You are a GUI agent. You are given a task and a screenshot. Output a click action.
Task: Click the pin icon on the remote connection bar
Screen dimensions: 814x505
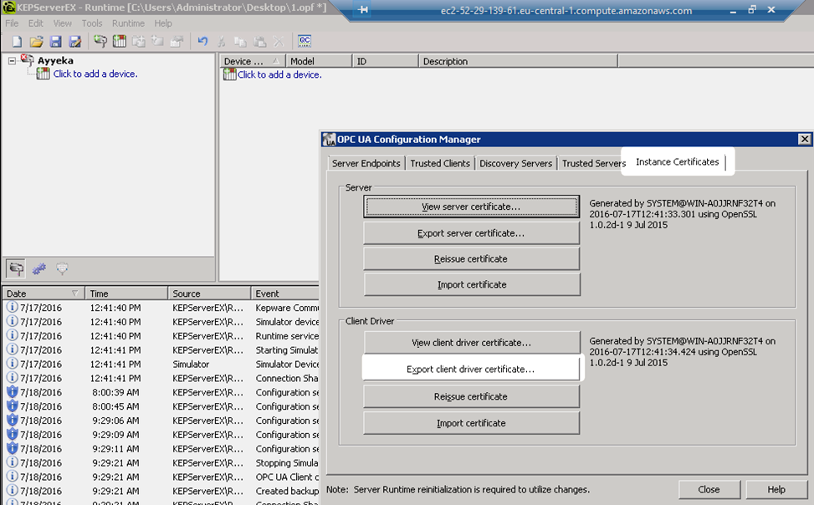(x=363, y=10)
